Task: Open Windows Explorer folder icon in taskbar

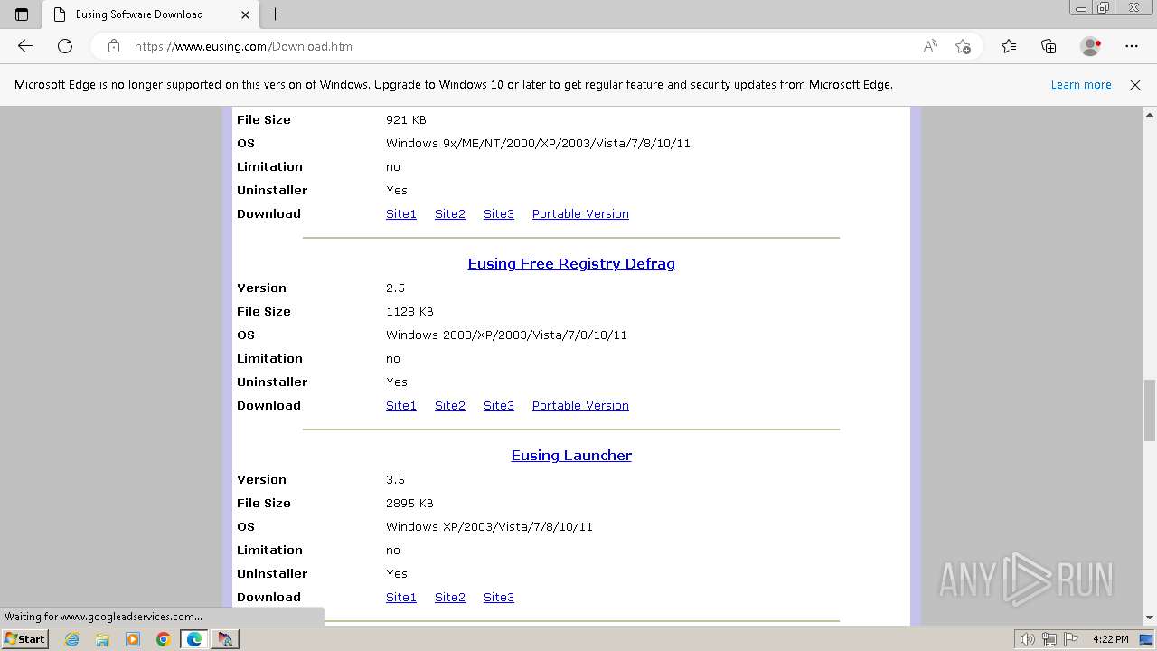Action: (x=102, y=639)
